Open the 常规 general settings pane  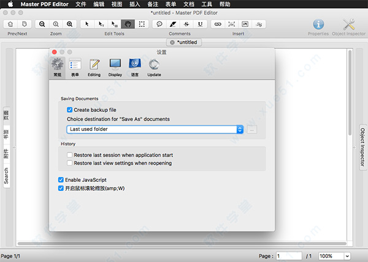pos(58,67)
